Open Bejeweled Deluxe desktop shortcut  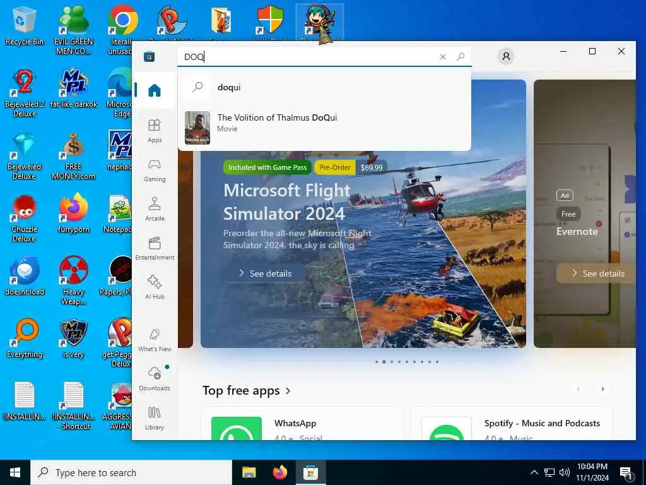click(25, 156)
